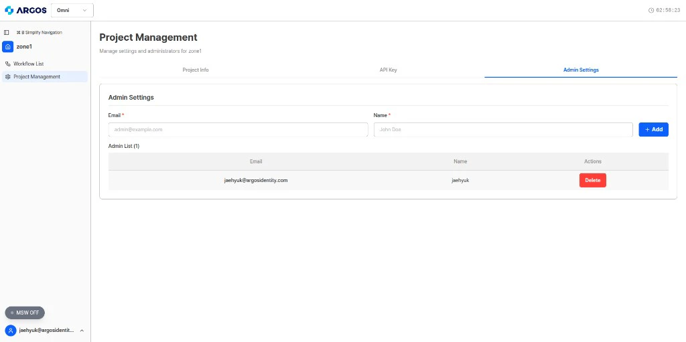The width and height of the screenshot is (686, 342).
Task: Click the Actions column header
Action: coord(593,161)
